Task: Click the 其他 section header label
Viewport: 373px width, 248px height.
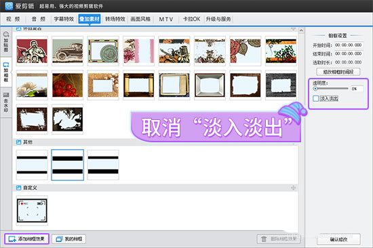Action: [28, 142]
